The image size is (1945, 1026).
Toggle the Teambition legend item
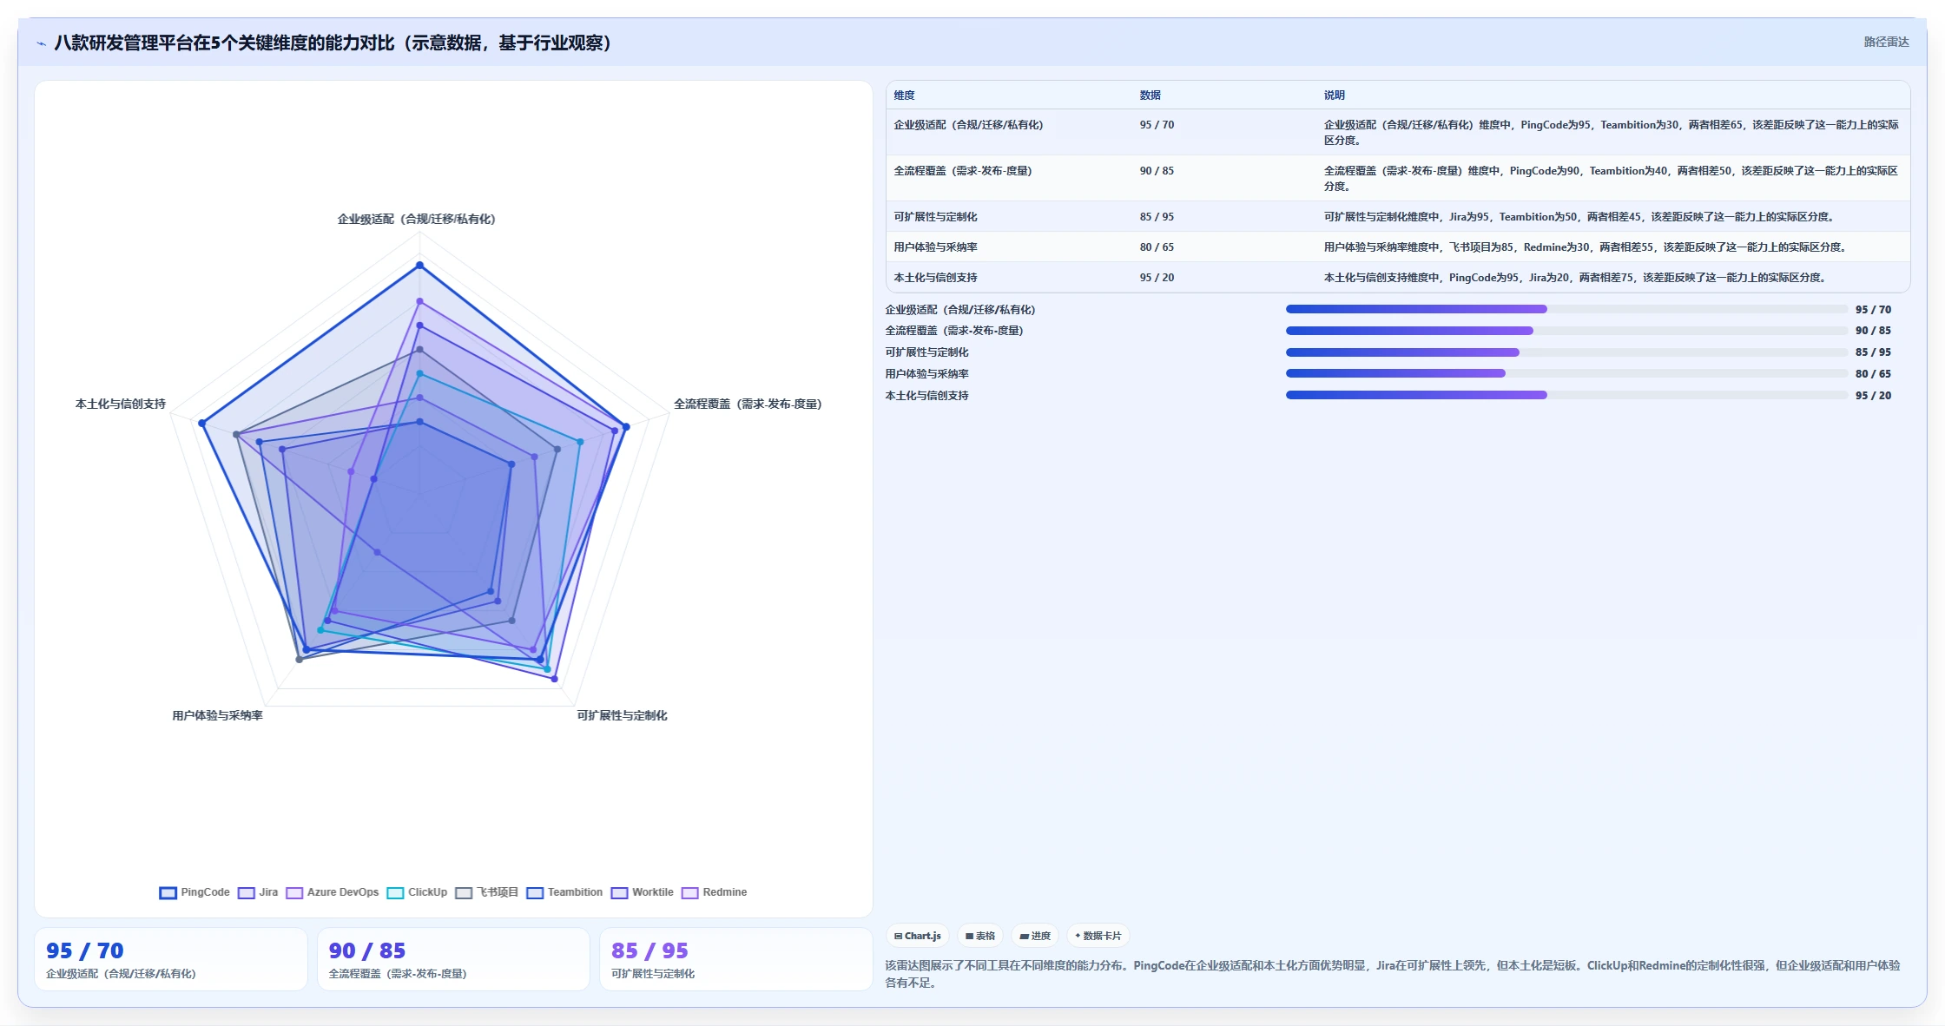564,892
